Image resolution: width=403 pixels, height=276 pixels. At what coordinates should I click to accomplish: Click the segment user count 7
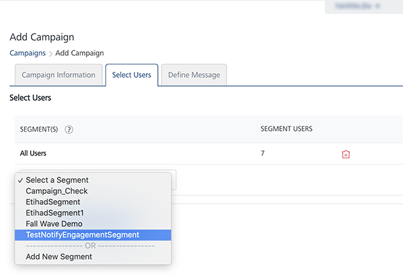pyautogui.click(x=263, y=154)
